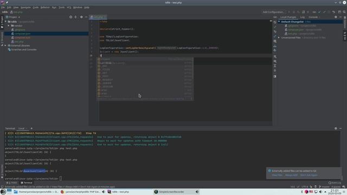Click the Git branch master widget
347x195 pixels.
click(324, 187)
